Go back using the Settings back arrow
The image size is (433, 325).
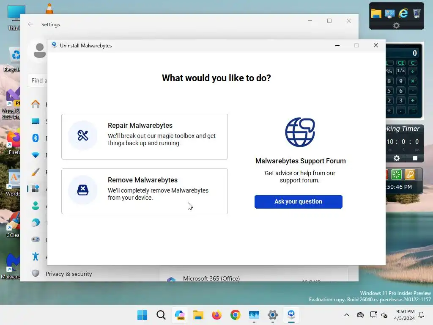pos(30,24)
